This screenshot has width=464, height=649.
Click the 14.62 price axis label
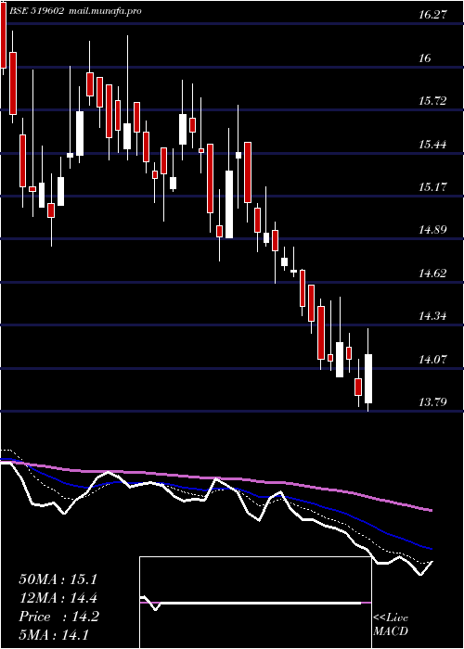click(x=432, y=274)
